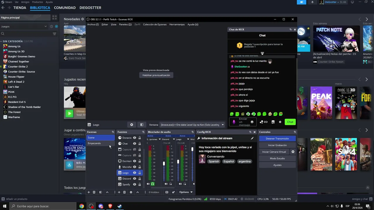
Task: Move the source up in Fuentes toolbar
Action: pos(137,192)
